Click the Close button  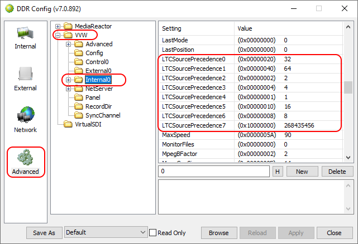334,233
